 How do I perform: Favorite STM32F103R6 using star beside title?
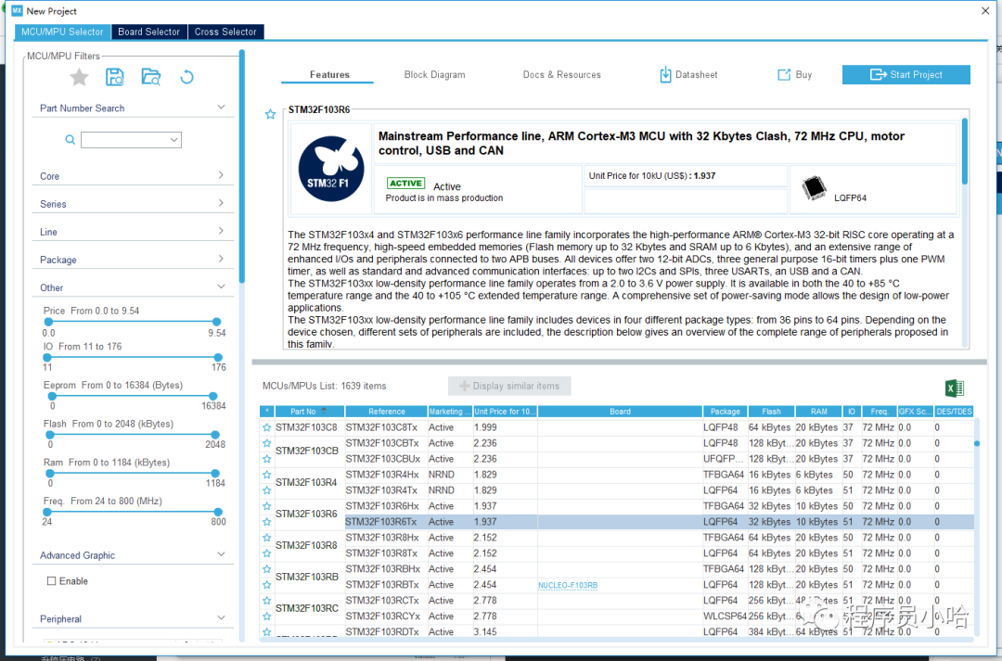pyautogui.click(x=270, y=114)
